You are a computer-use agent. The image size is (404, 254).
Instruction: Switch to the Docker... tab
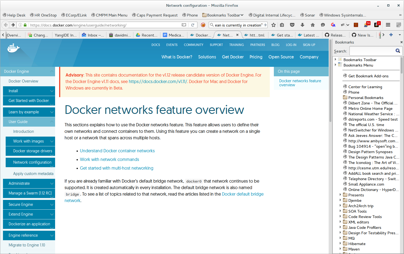tap(201, 35)
